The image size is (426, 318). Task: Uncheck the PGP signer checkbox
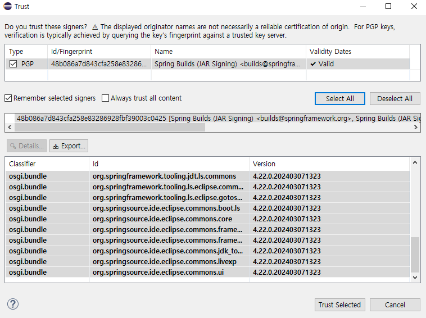click(x=13, y=64)
